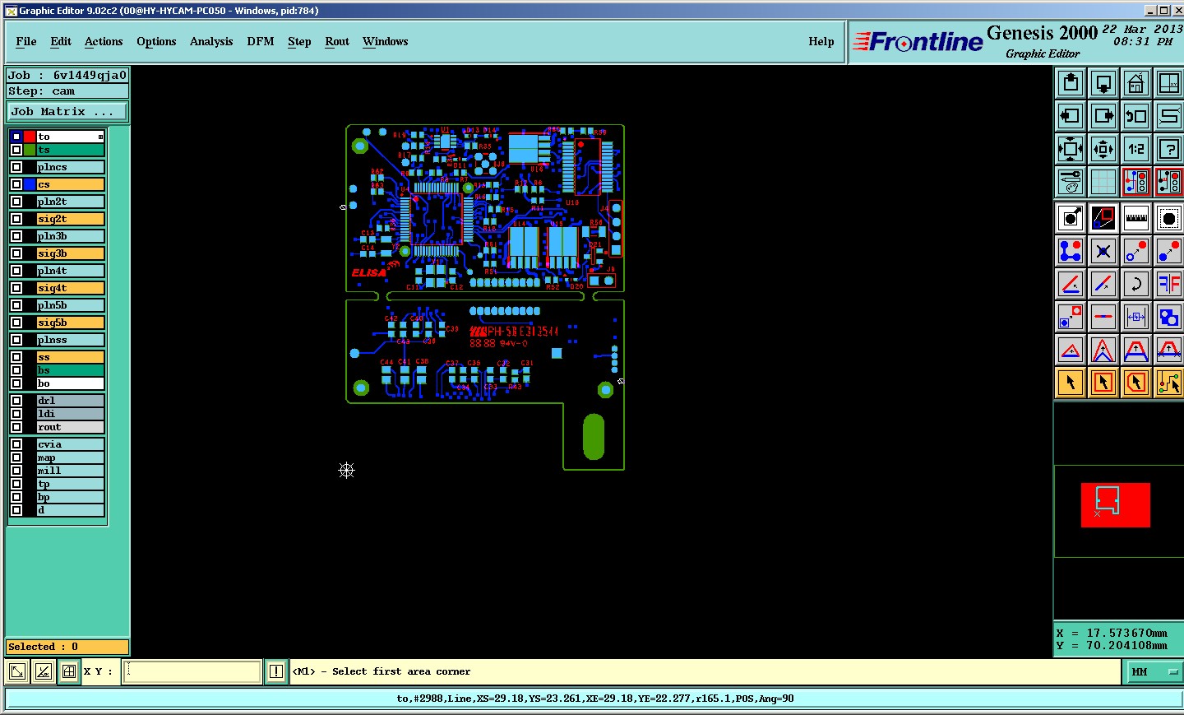Click the exclamation mark button beside XY field
Image resolution: width=1184 pixels, height=715 pixels.
click(x=276, y=671)
